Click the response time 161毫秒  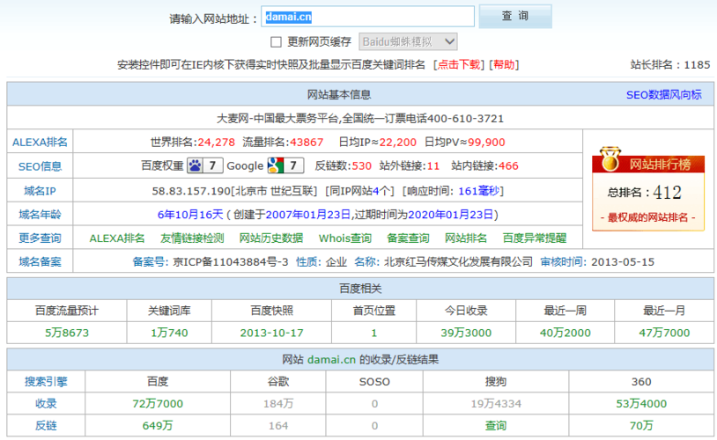click(479, 191)
